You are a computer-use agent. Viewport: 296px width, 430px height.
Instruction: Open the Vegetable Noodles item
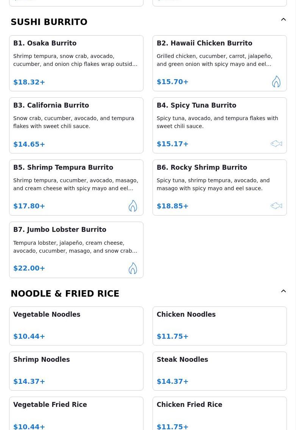tap(76, 326)
